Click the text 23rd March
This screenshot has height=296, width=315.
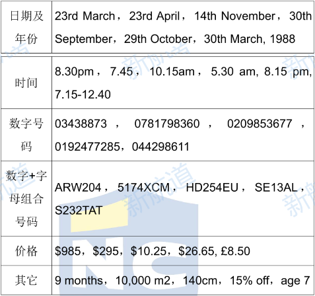click(85, 16)
